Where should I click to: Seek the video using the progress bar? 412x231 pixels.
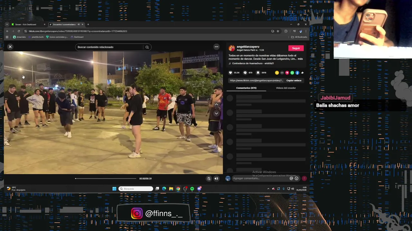click(x=106, y=178)
